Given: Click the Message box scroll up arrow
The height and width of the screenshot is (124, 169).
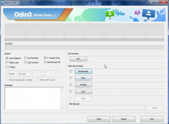Looking at the screenshot, I should 62,89.
